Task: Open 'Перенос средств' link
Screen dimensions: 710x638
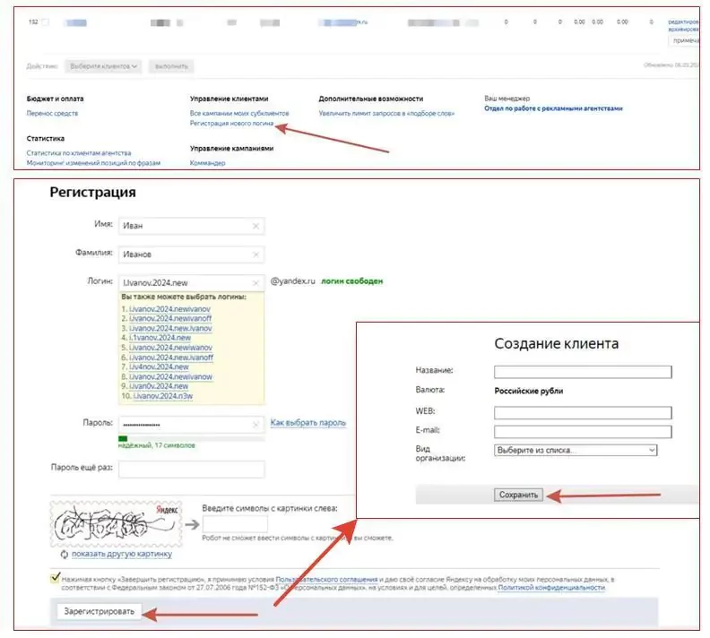Action: click(x=52, y=113)
